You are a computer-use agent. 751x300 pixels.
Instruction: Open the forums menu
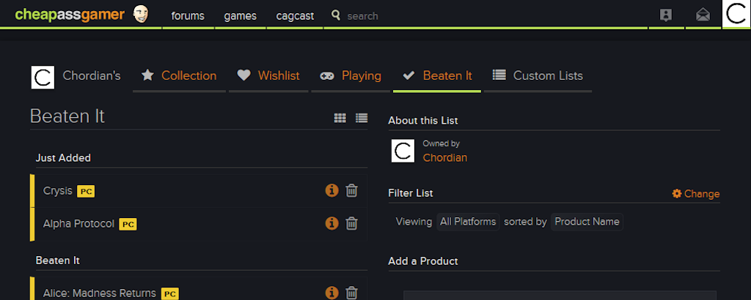tap(188, 16)
